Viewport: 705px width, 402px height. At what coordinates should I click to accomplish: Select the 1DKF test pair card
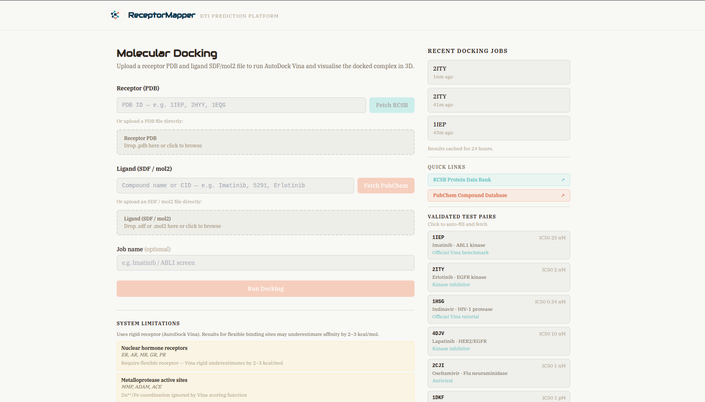coord(499,397)
